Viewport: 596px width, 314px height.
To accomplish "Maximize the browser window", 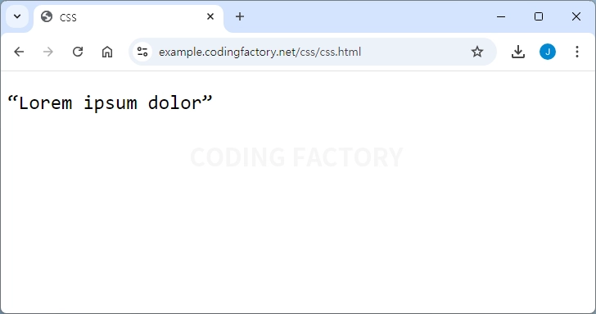I will (538, 16).
